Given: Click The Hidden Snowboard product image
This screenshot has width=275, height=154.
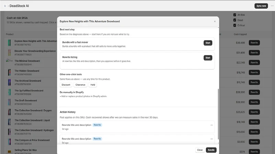Looking at the screenshot, I should (9, 72).
